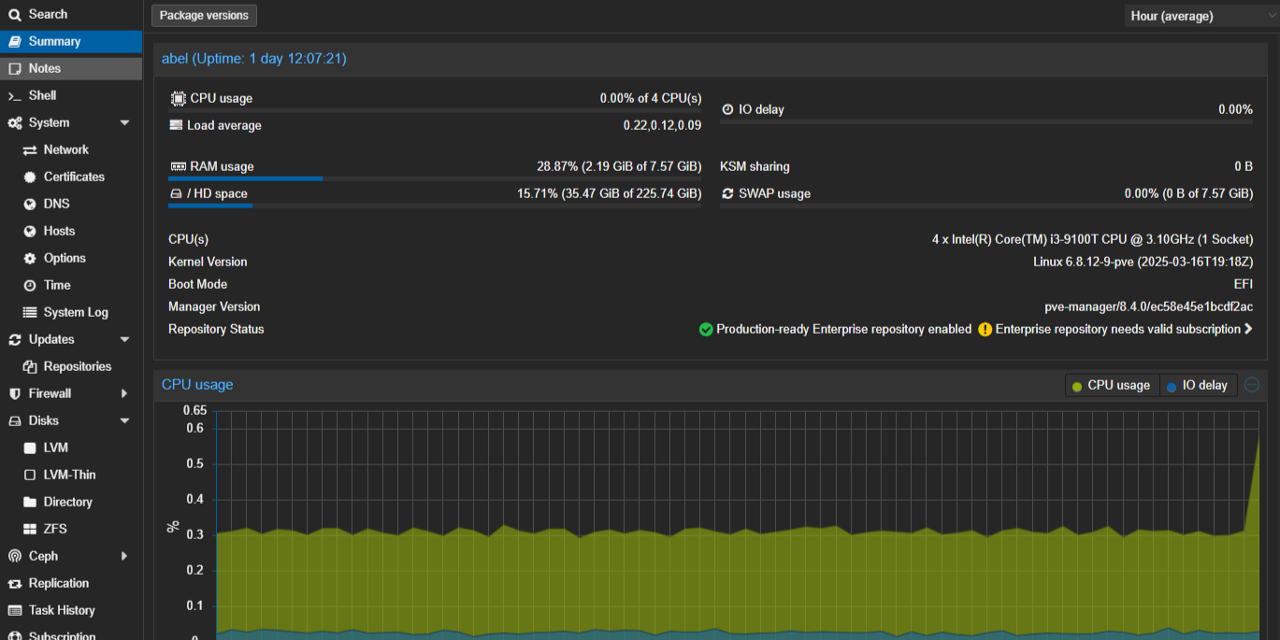Click the Repositories files icon
The width and height of the screenshot is (1280, 640).
click(x=30, y=366)
